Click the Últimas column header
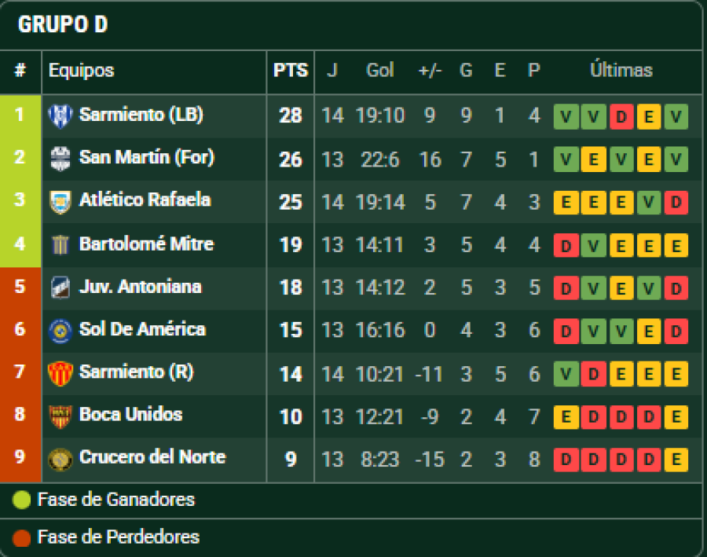The height and width of the screenshot is (557, 707). 621,71
